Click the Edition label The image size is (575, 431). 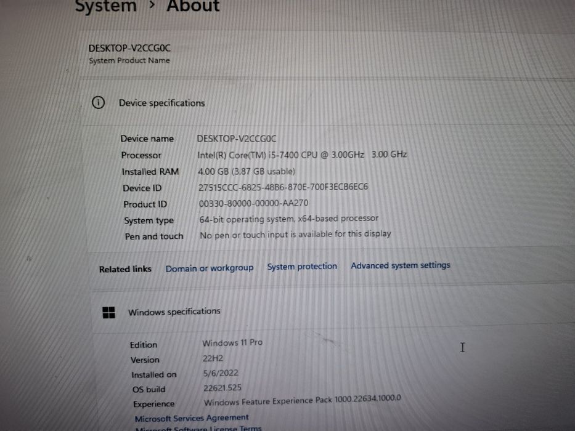[x=144, y=345]
